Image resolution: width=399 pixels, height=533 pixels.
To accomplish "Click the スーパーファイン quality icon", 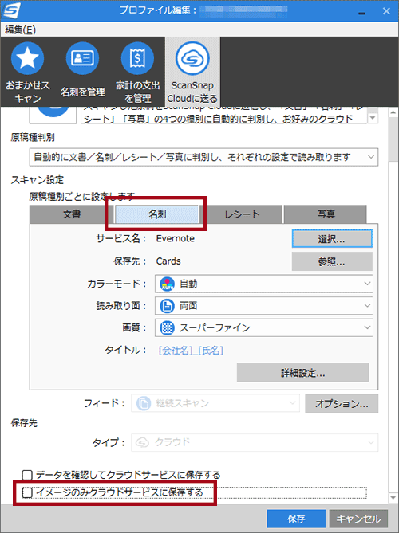I will coord(167,328).
